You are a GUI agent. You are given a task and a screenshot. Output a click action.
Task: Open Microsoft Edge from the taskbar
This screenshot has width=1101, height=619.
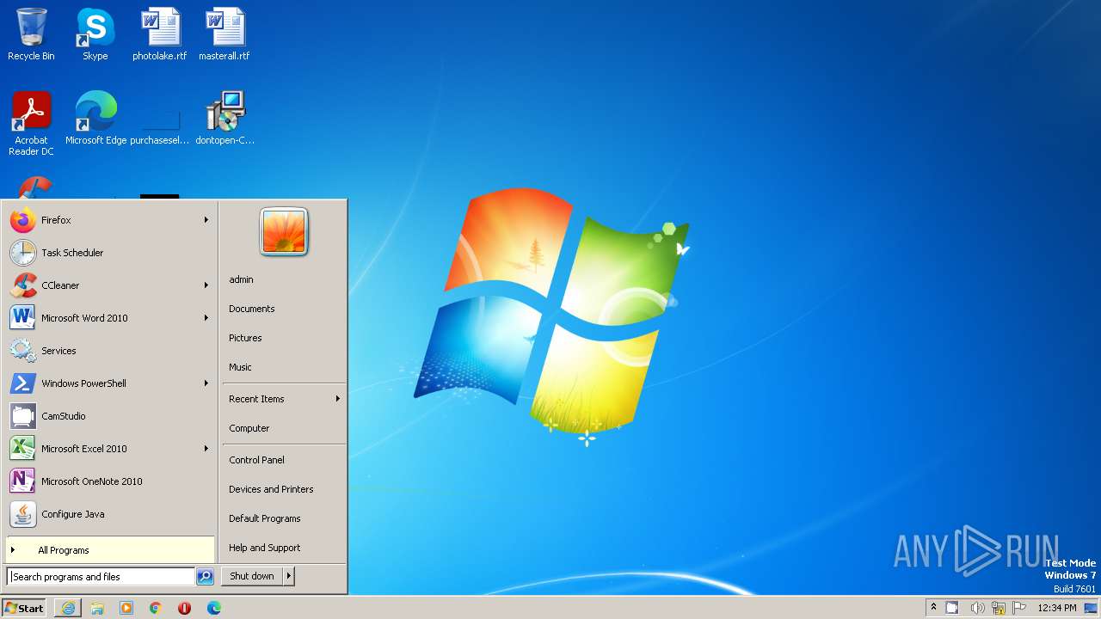tap(213, 608)
